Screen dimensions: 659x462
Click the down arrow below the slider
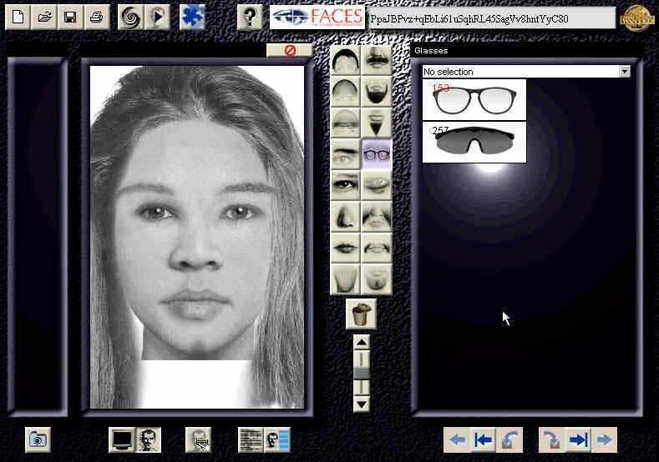[361, 404]
